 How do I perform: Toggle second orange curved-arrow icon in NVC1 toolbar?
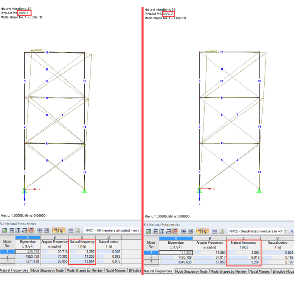(62, 230)
